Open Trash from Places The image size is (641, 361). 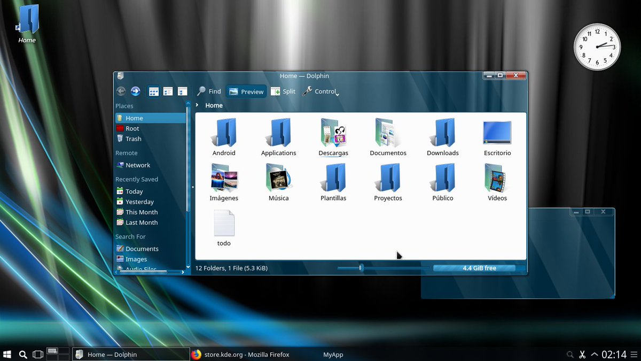pos(150,139)
